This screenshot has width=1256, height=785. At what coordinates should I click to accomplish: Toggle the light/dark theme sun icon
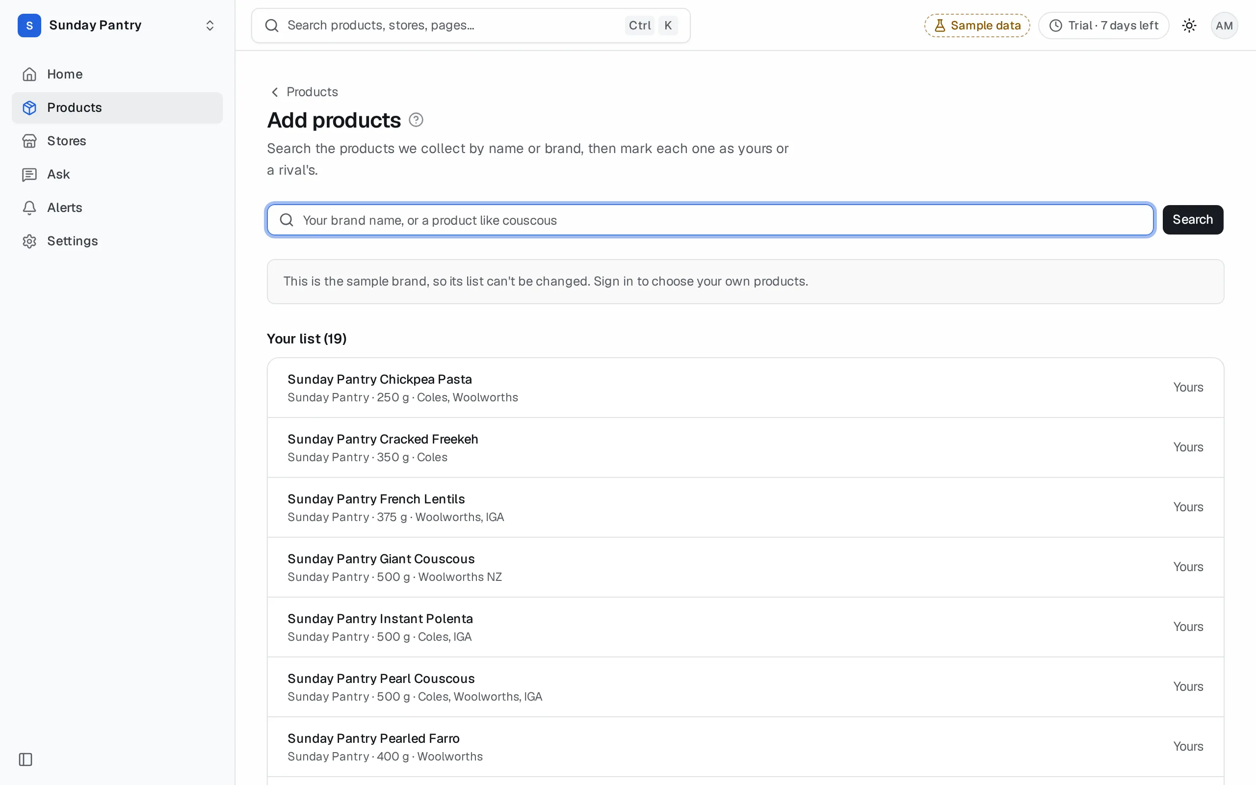point(1189,26)
